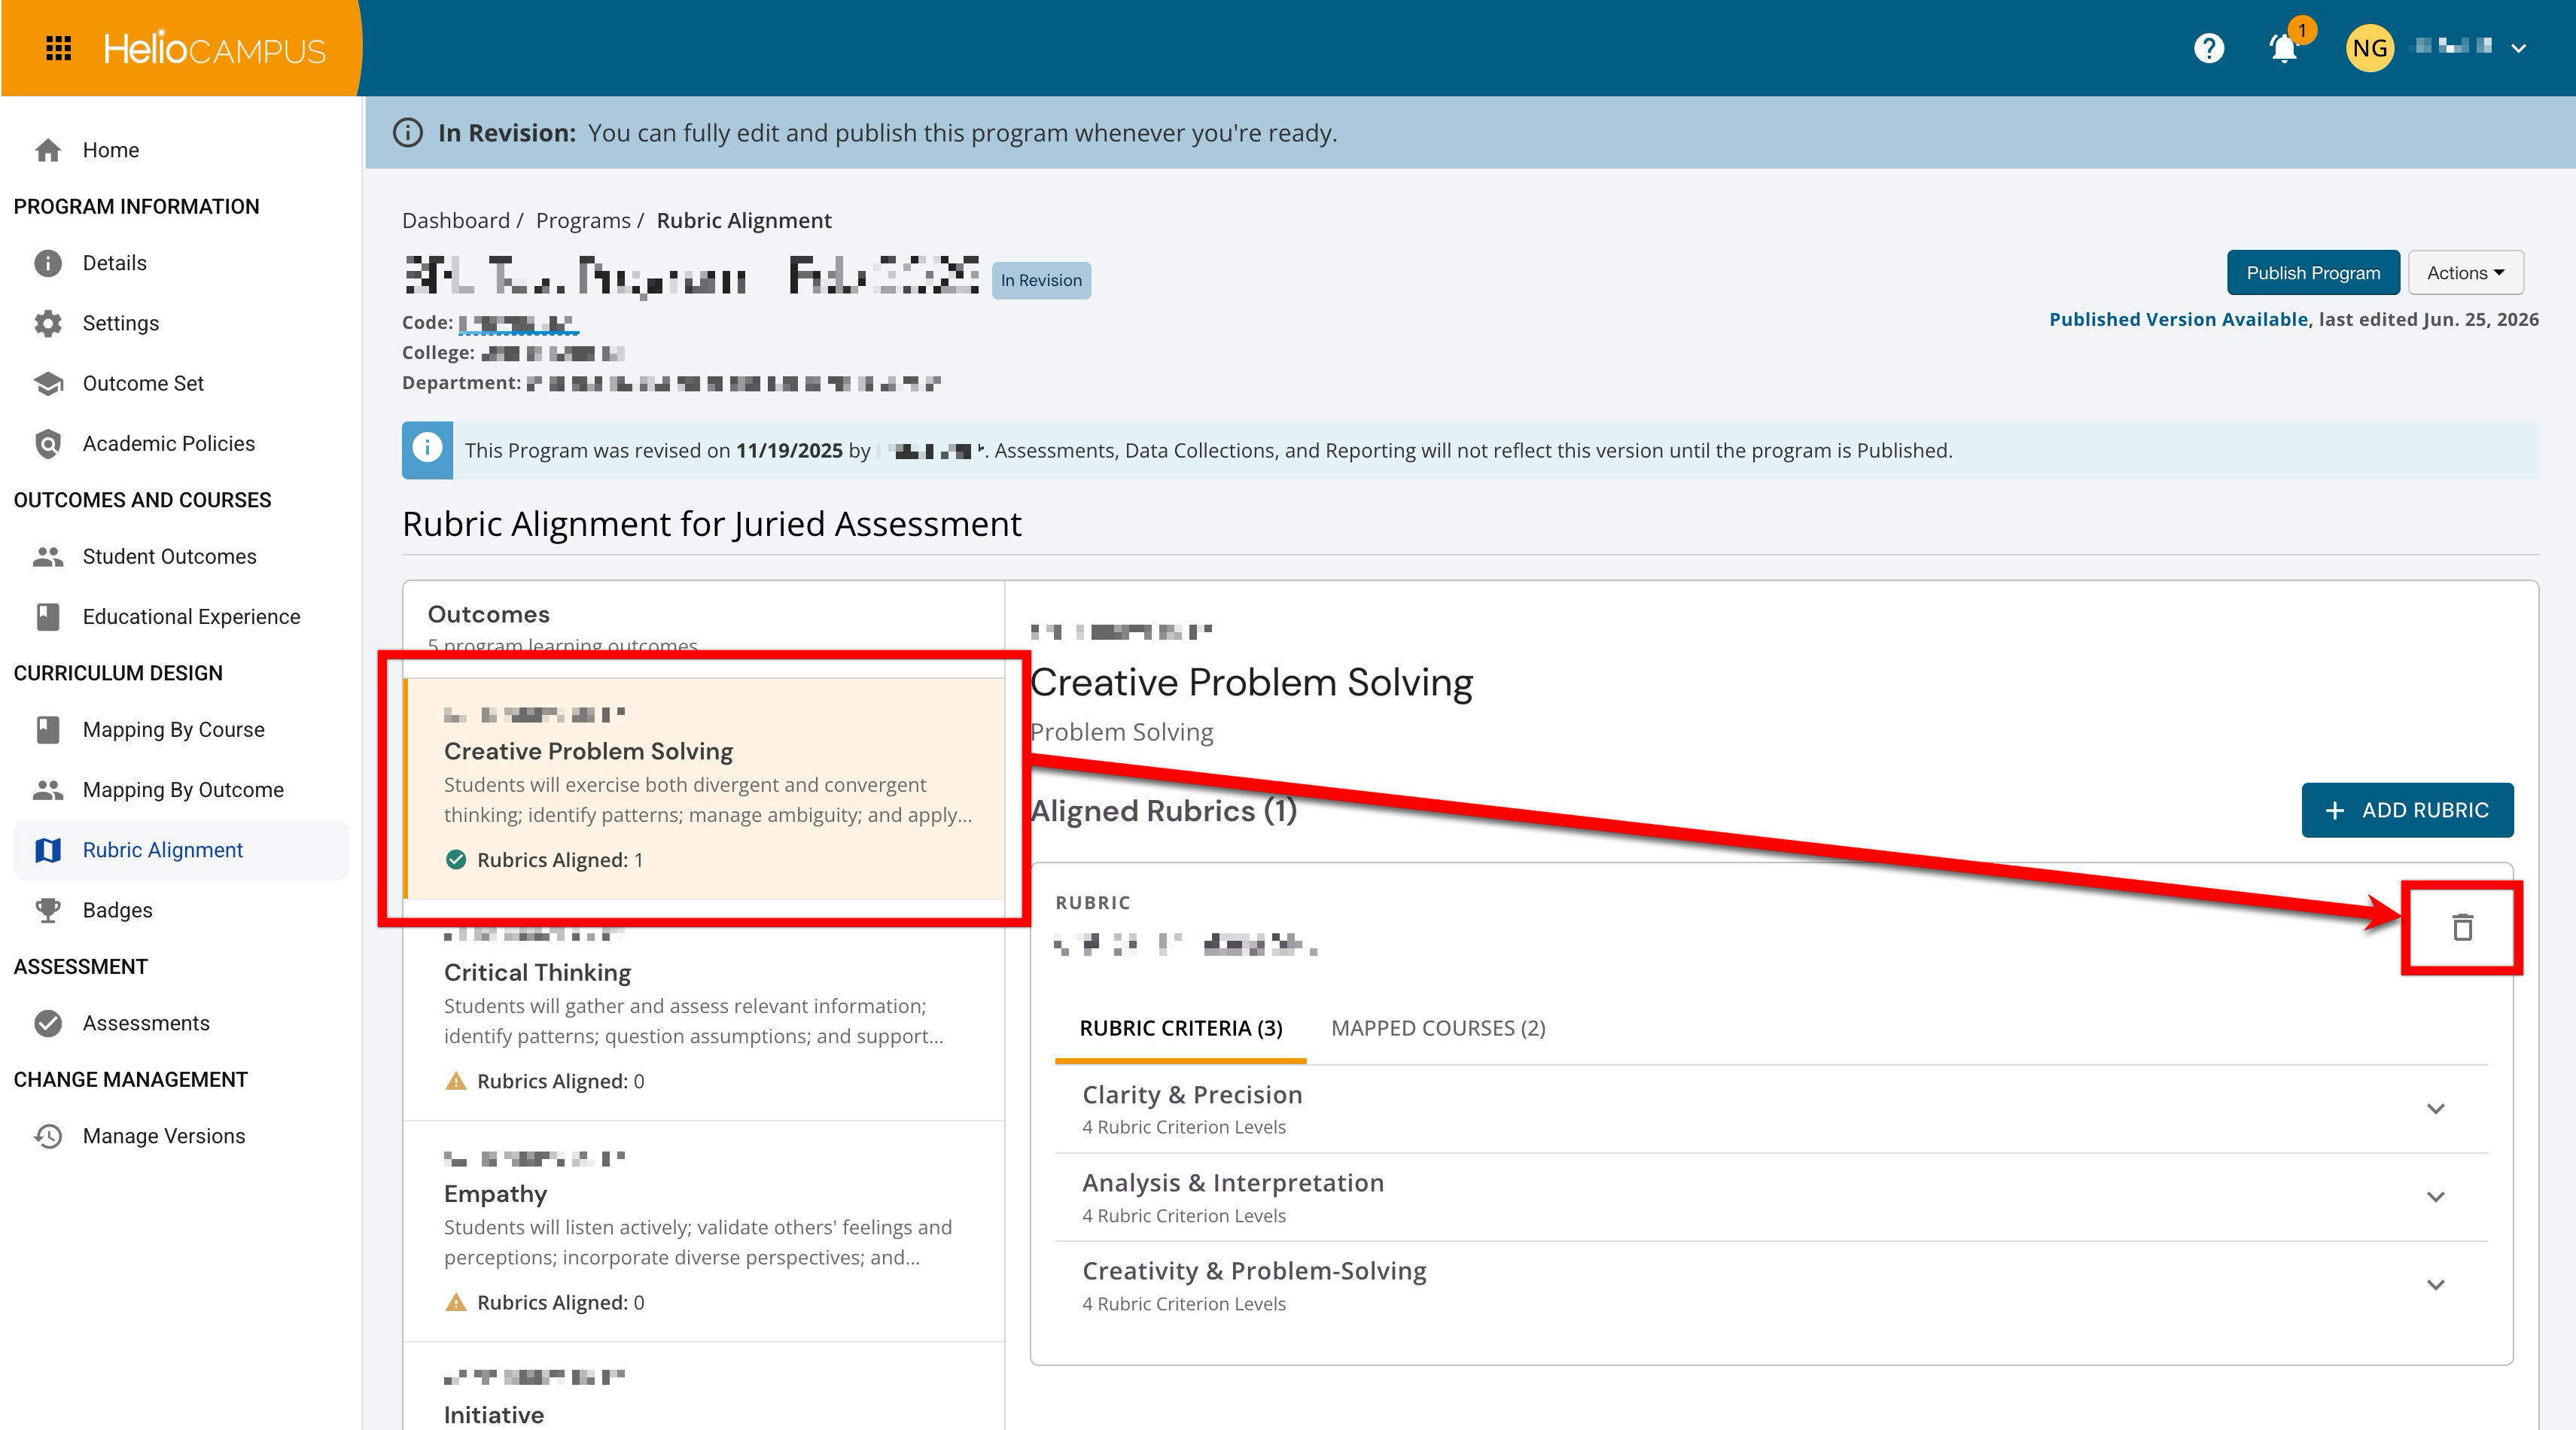The width and height of the screenshot is (2576, 1430).
Task: Select the Creative Problem Solving outcome card
Action: (x=704, y=789)
